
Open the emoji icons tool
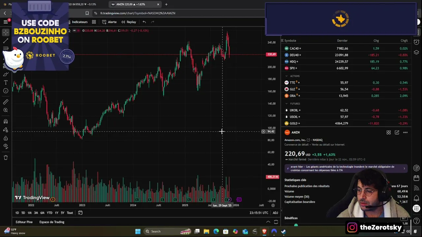(6, 91)
